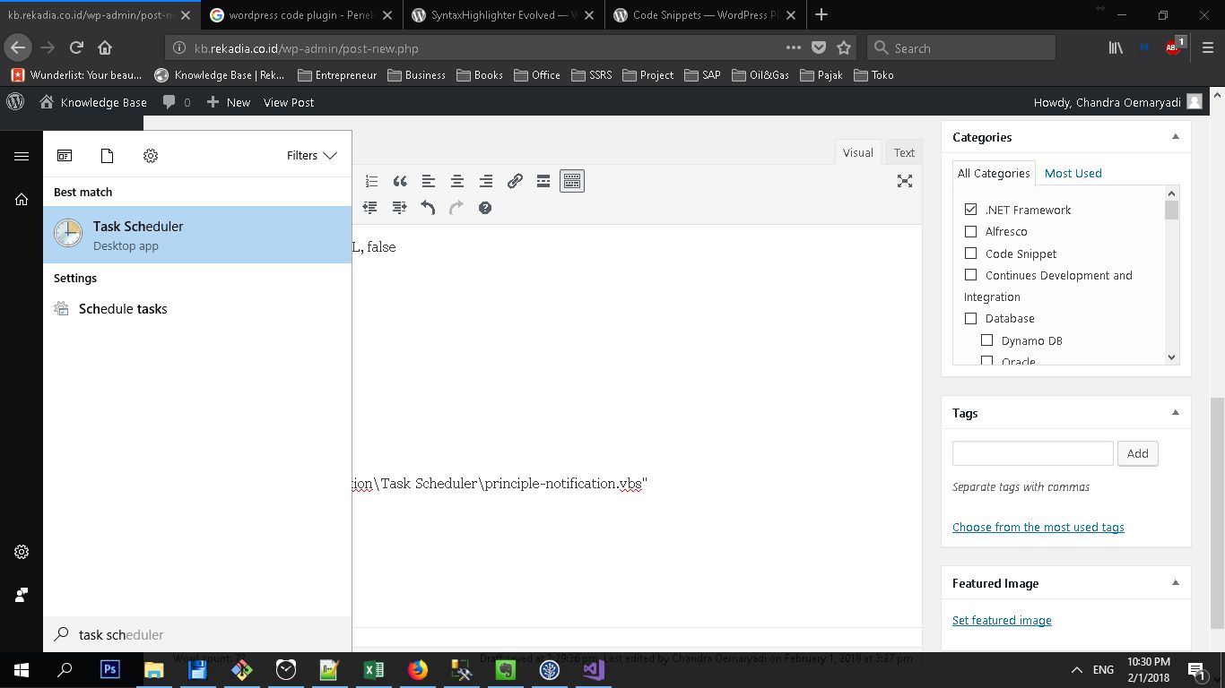Expand the Filters dropdown in search panel
Viewport: 1225px width, 688px height.
pos(311,156)
